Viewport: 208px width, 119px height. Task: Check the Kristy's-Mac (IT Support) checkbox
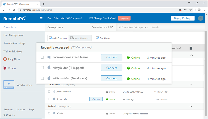[42, 68]
